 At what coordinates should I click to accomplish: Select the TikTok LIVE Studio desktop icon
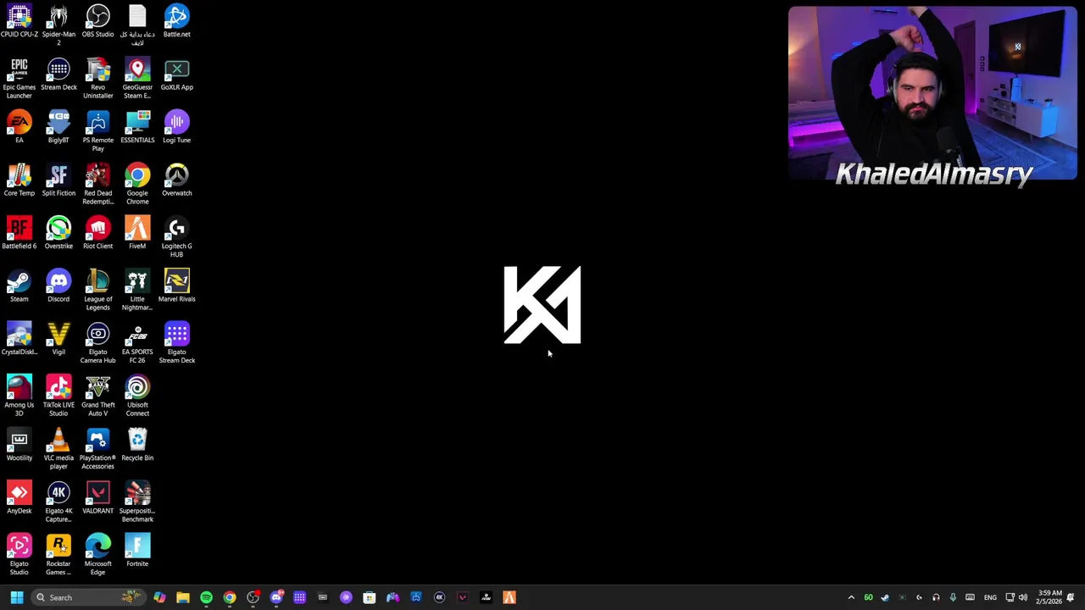coord(58,396)
